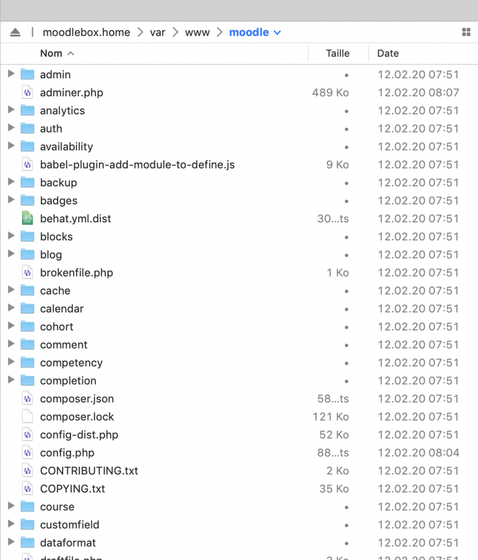Viewport: 478px width, 560px height.
Task: Click the backup folder icon
Action: tap(27, 182)
